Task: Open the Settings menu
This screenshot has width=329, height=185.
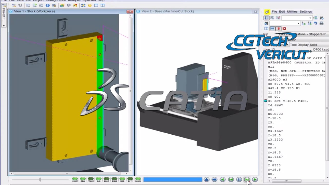Action: 306,12
